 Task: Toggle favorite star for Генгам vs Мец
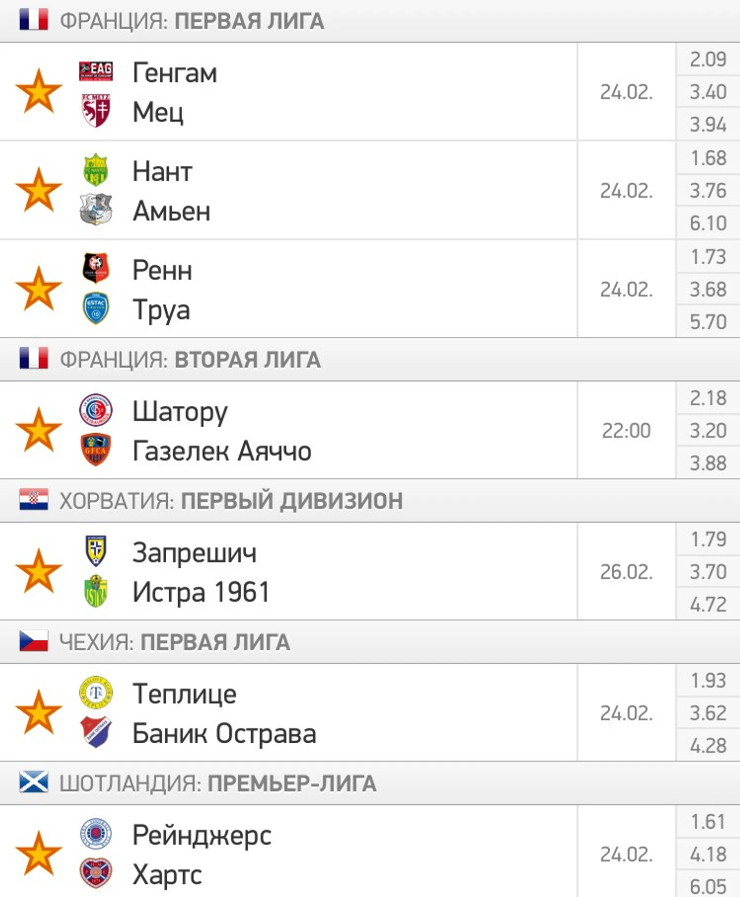39,91
